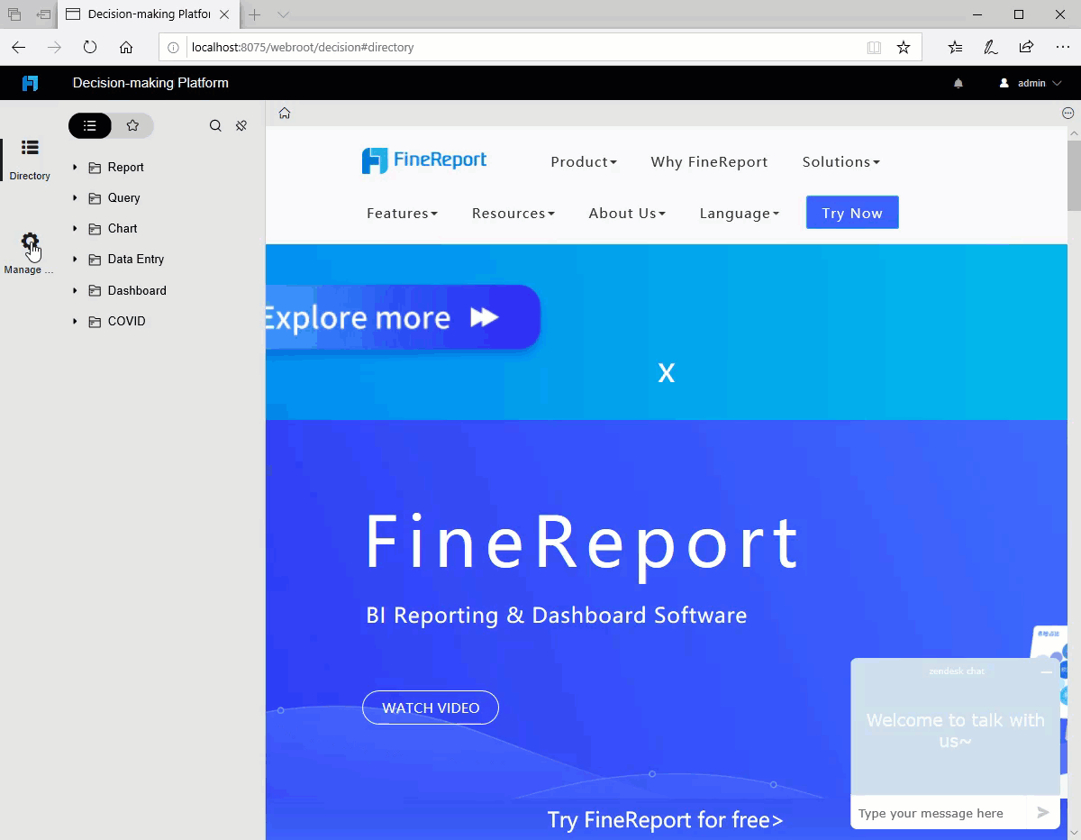Open the admin account dropdown
The image size is (1081, 840).
point(1030,82)
